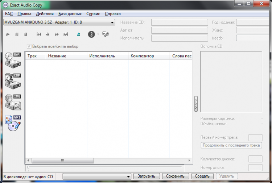272x183 pixels.
Task: Click the 'Размеры картинки:' label
Action: [218, 118]
